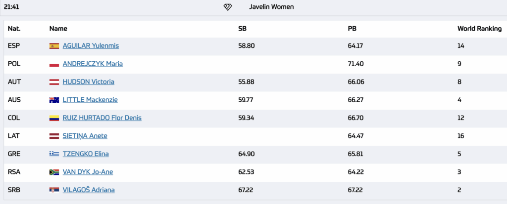Viewport: 507px width, 204px height.
Task: Click the South Africa flag icon
Action: coord(54,172)
